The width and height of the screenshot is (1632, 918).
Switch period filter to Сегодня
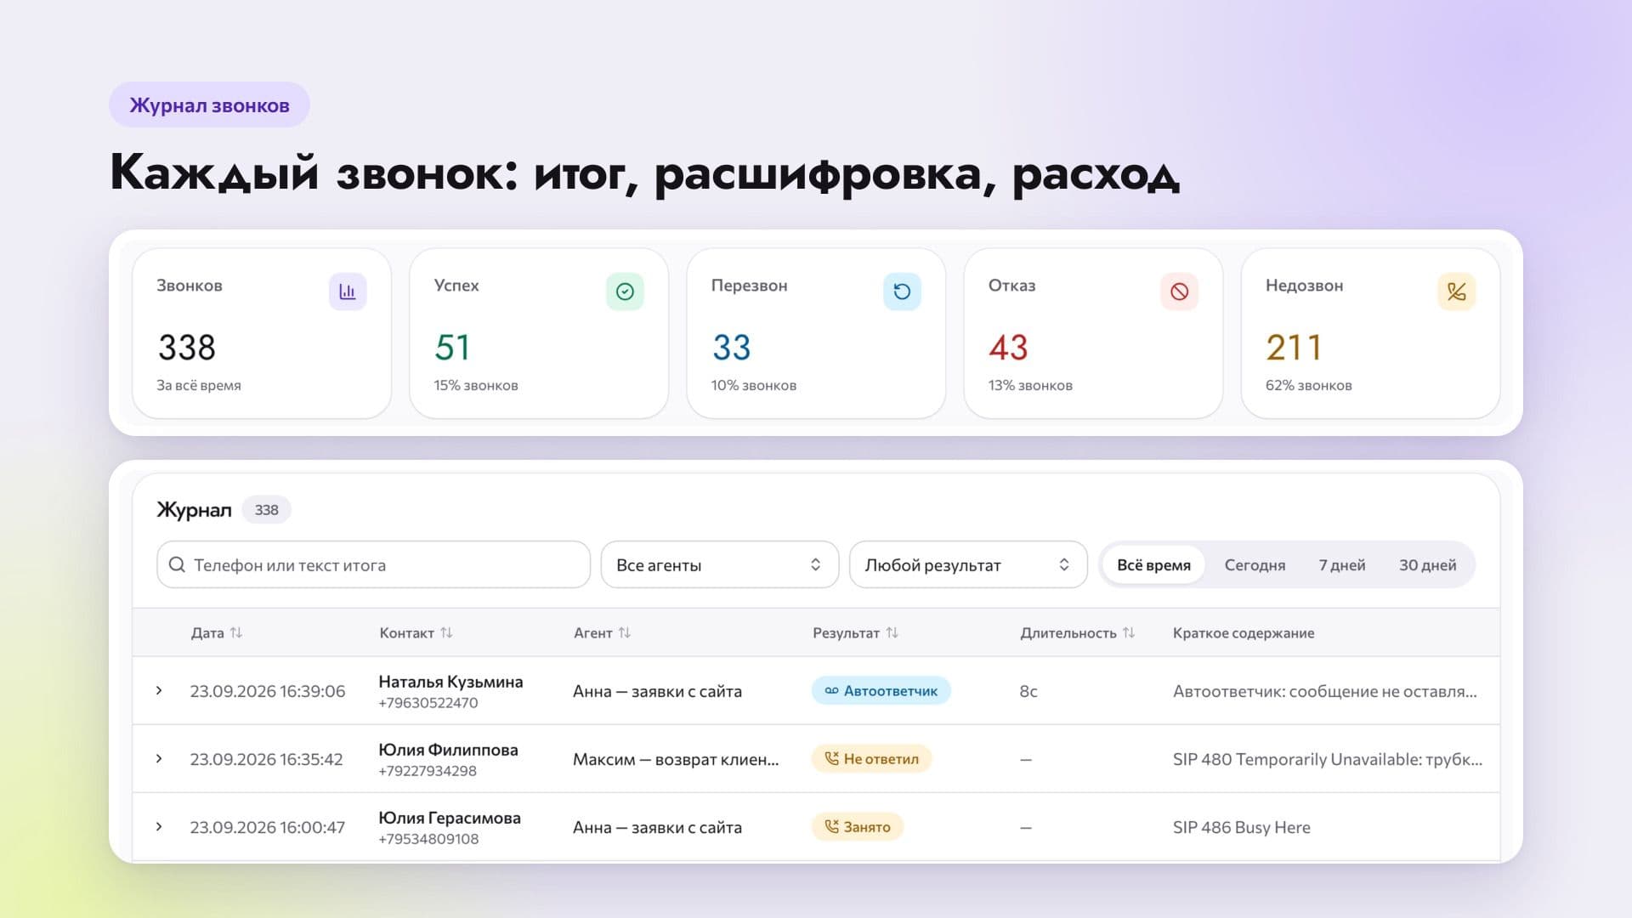click(x=1255, y=564)
